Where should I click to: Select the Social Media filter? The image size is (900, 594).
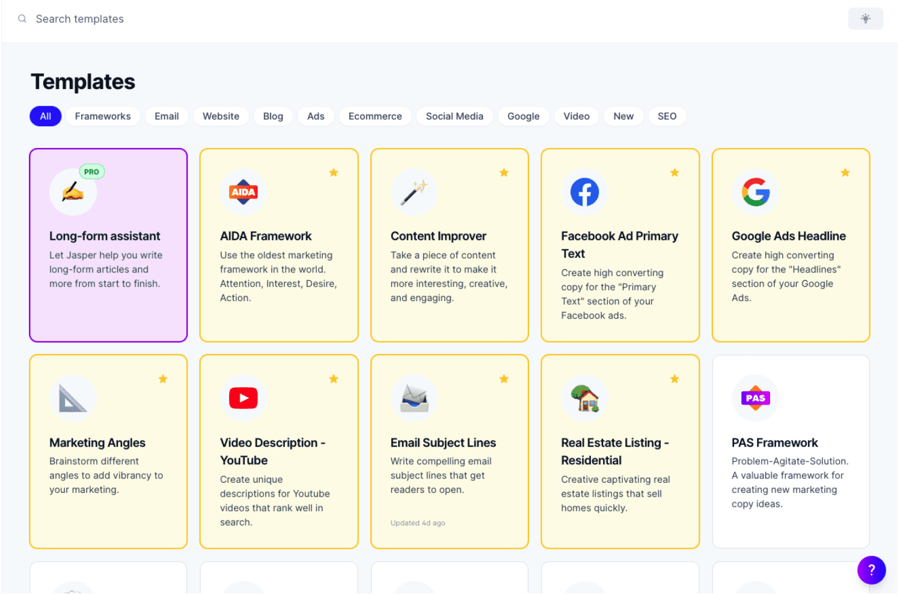point(455,117)
